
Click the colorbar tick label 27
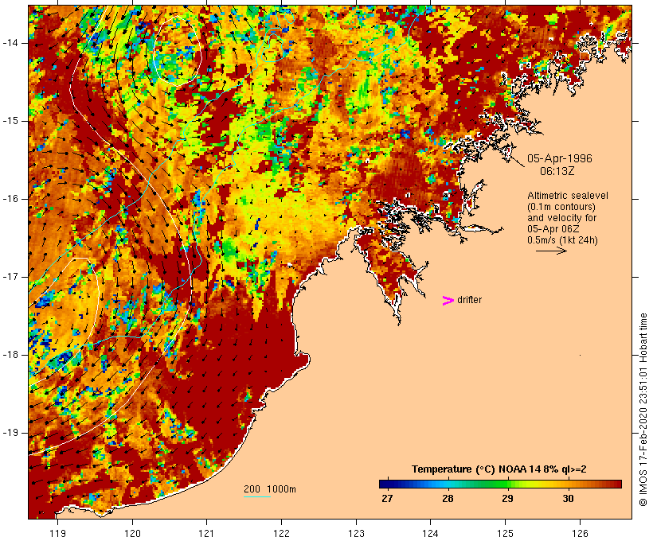click(387, 498)
